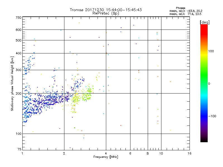Select the 'mean, sd,O: -93.9, 20.2' line

186,11
